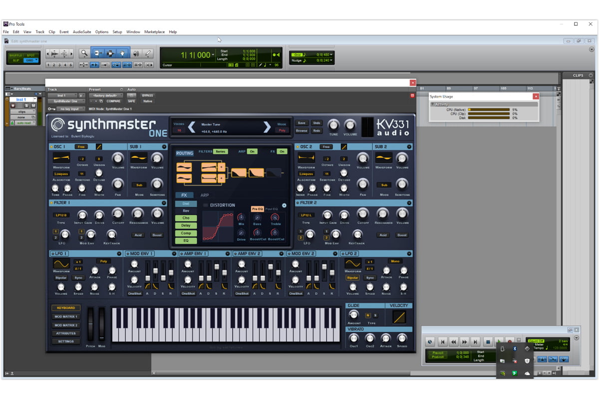Click the Windows Security shield tray icon

point(527,361)
